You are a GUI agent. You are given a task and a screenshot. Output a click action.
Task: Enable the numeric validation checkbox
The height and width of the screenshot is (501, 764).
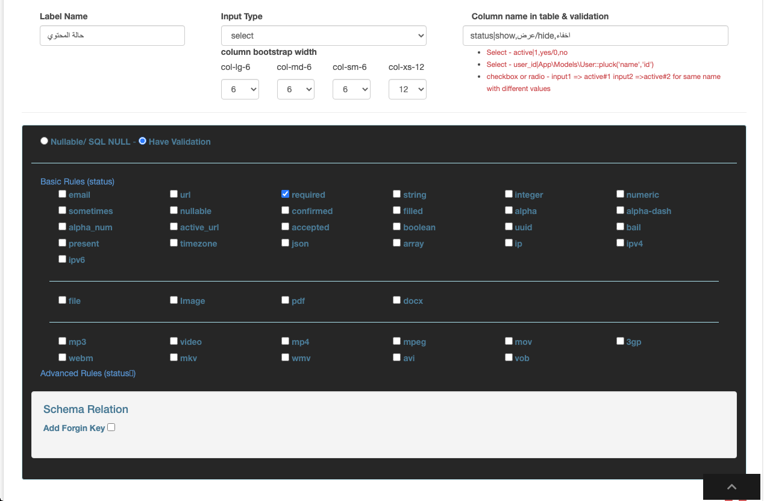click(x=621, y=194)
